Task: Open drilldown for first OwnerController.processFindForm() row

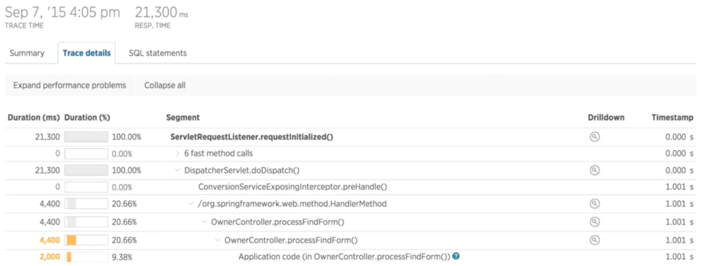Action: click(594, 222)
